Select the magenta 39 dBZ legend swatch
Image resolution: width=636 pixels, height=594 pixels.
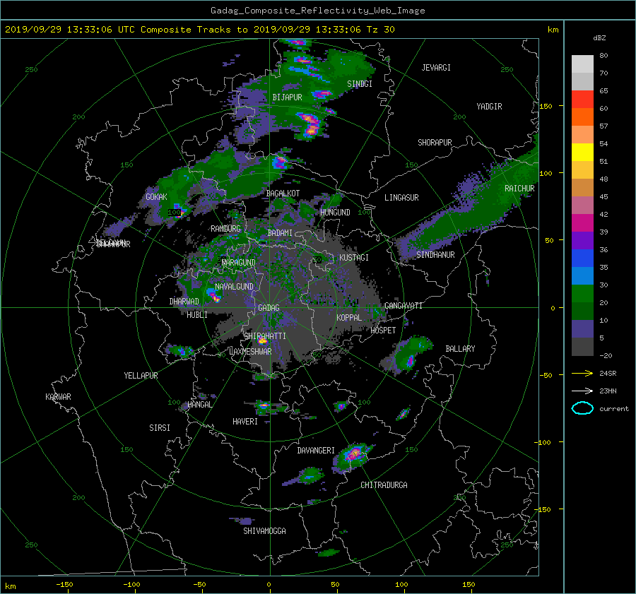tap(582, 222)
